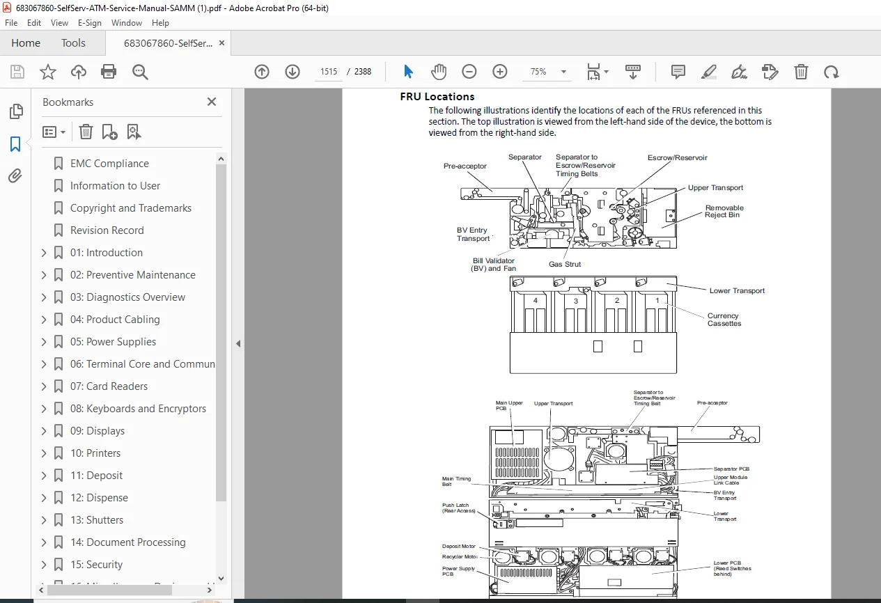Open the Edit menu
Viewport: 881px width, 603px height.
coord(34,23)
